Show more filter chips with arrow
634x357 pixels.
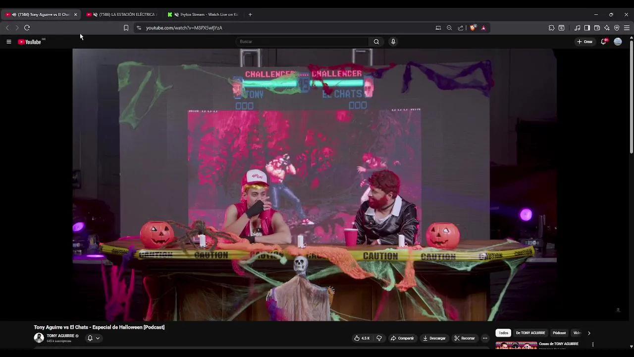click(x=589, y=333)
